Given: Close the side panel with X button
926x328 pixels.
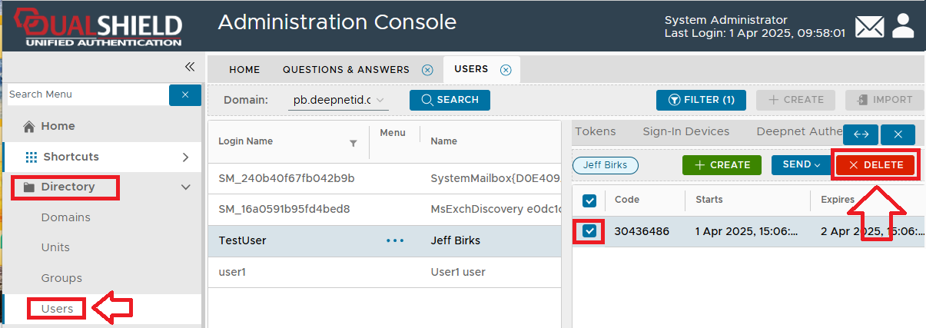Looking at the screenshot, I should [898, 134].
